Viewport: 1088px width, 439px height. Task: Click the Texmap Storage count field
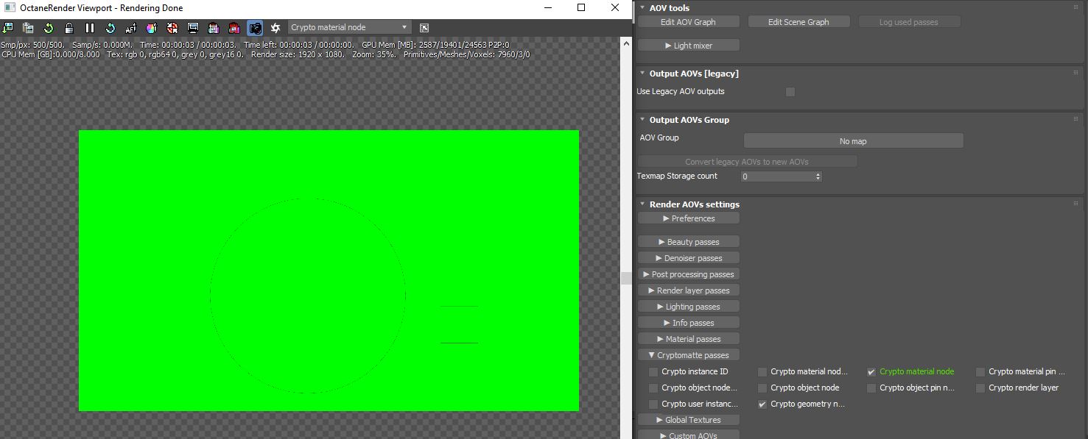point(777,176)
